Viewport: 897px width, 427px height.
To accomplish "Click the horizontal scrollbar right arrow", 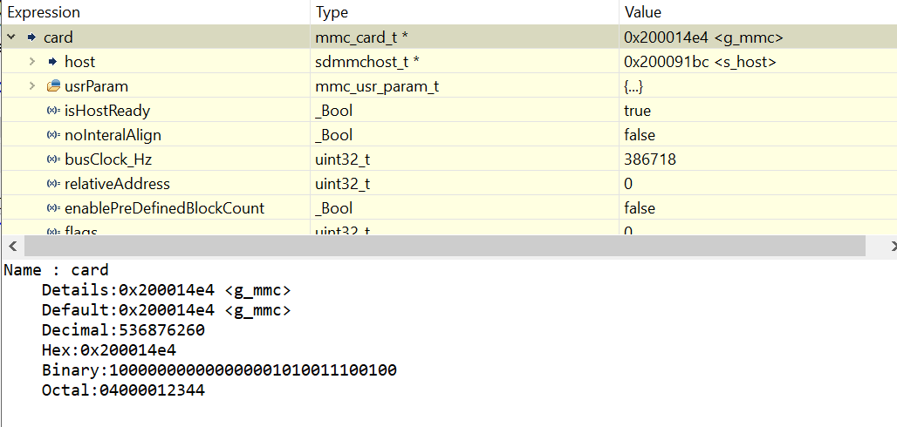I will point(888,247).
